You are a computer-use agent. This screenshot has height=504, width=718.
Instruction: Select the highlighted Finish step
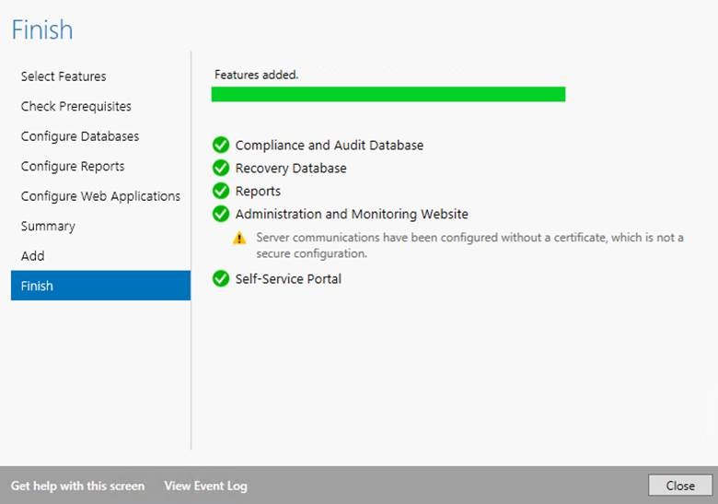[x=100, y=286]
